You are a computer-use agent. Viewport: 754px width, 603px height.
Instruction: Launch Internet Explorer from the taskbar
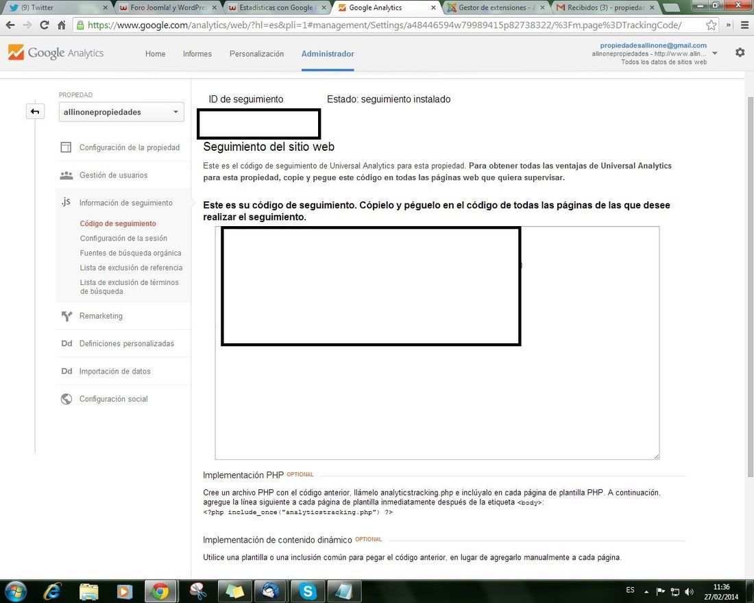click(x=51, y=591)
